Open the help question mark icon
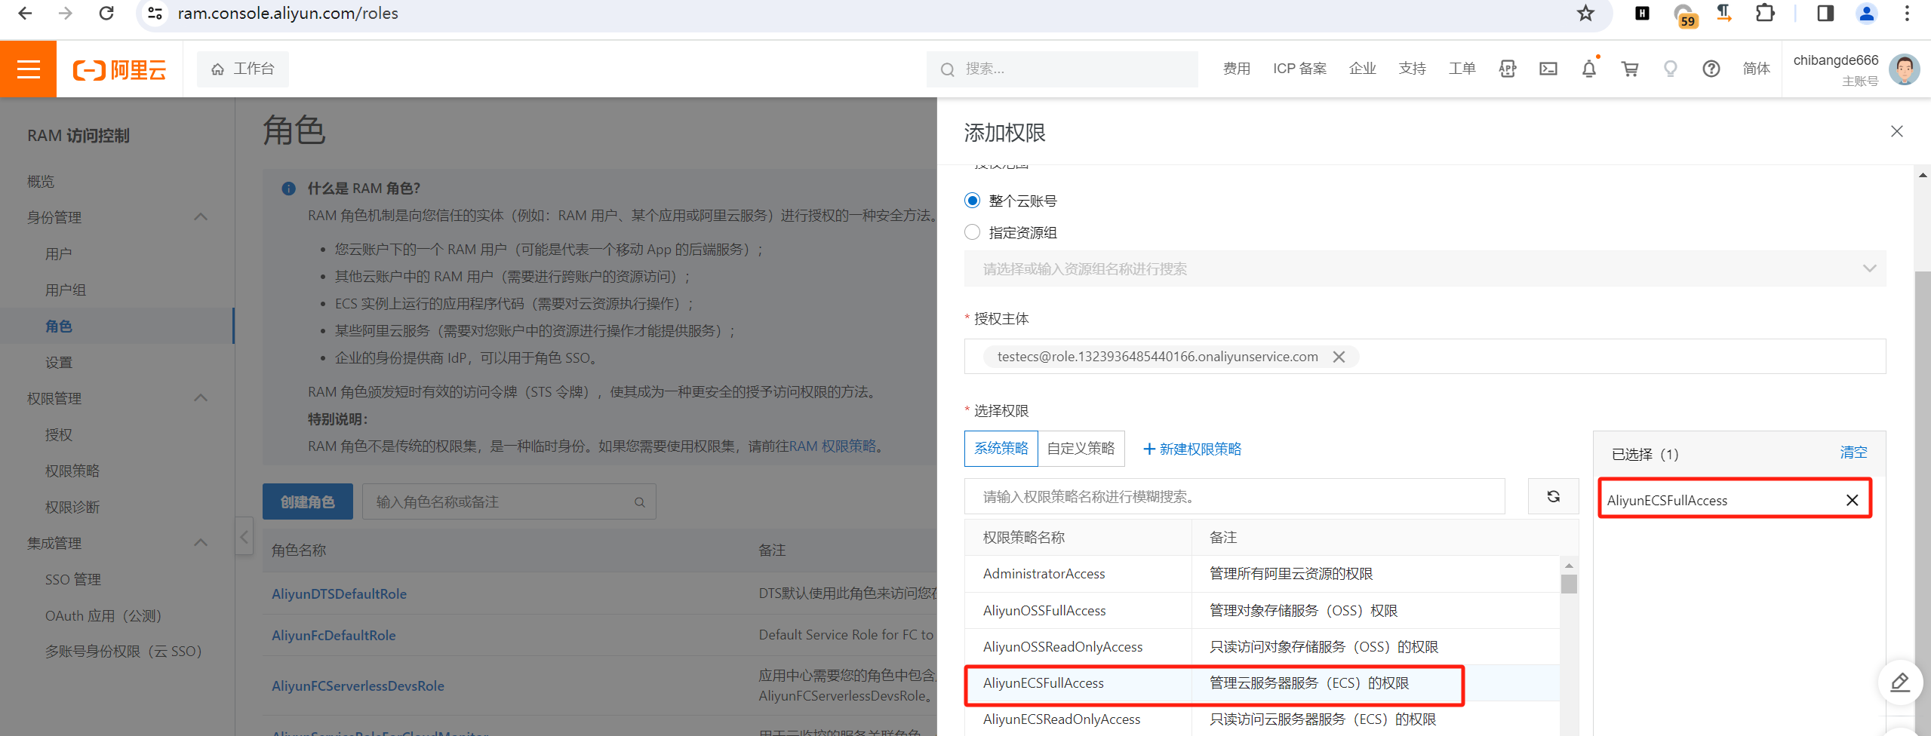Image resolution: width=1931 pixels, height=736 pixels. [x=1711, y=69]
